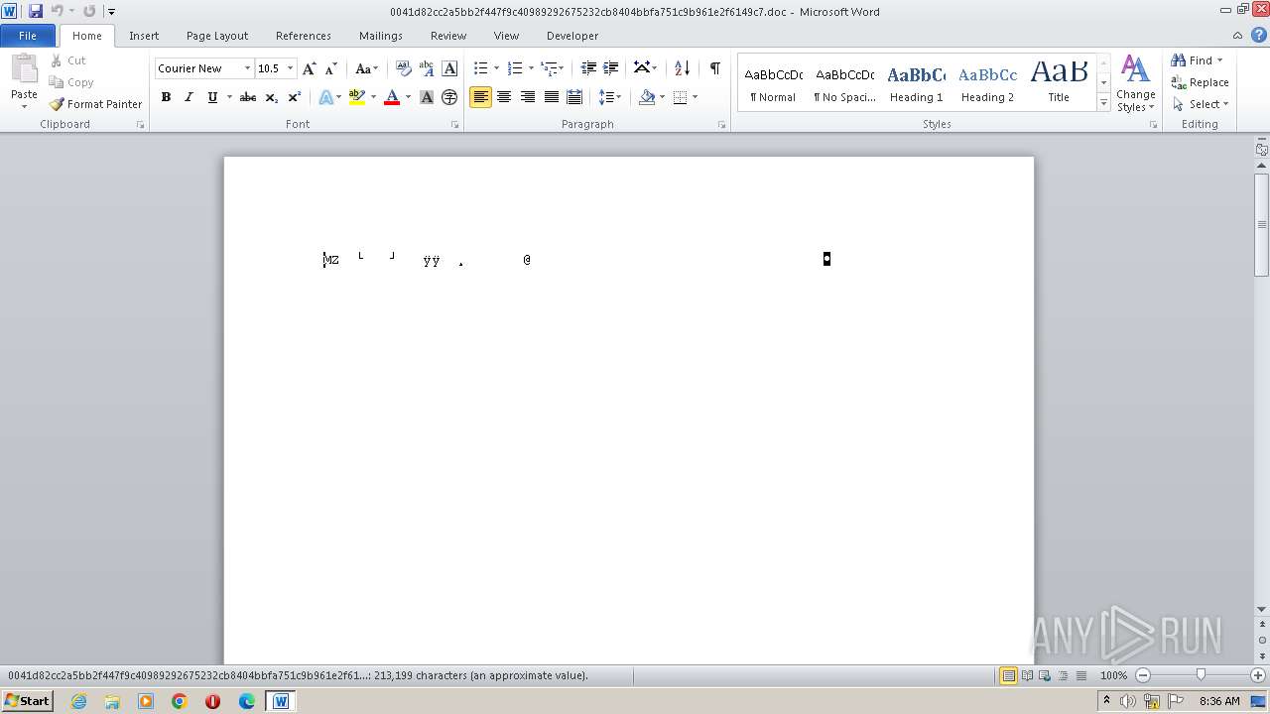This screenshot has width=1270, height=714.
Task: Switch to Print Layout view
Action: coord(1008,675)
